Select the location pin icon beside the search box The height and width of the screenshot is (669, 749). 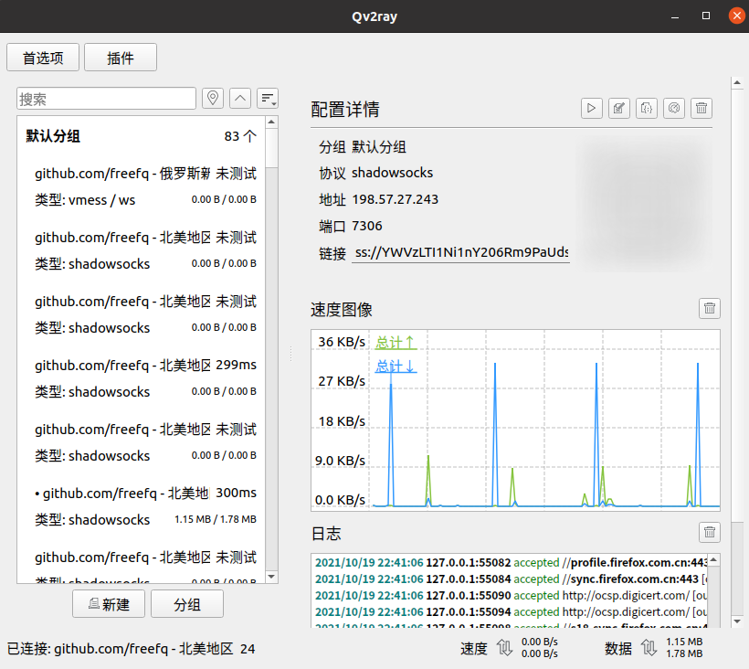[x=212, y=98]
